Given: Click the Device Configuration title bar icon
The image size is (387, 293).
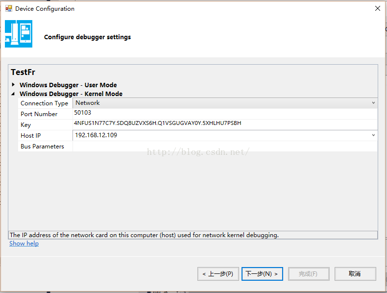Looking at the screenshot, I should point(9,9).
